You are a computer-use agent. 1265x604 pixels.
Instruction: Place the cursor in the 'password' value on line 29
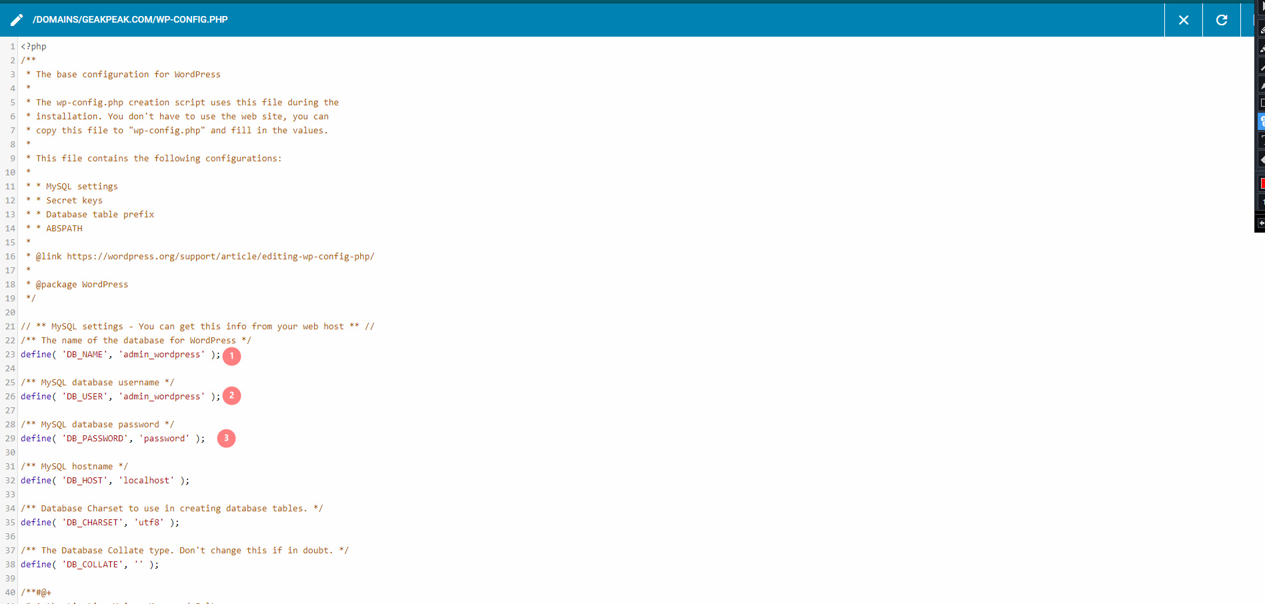(165, 439)
